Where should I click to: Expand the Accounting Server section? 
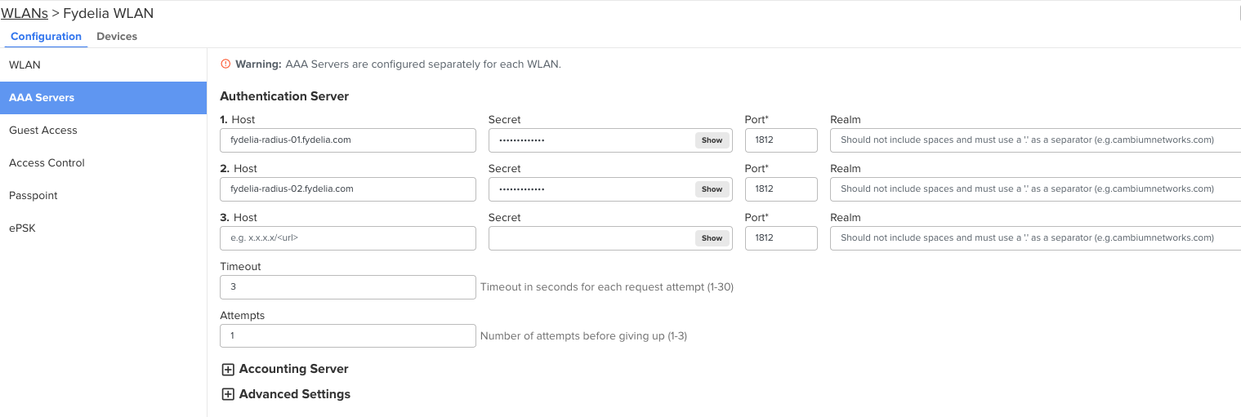click(x=229, y=370)
